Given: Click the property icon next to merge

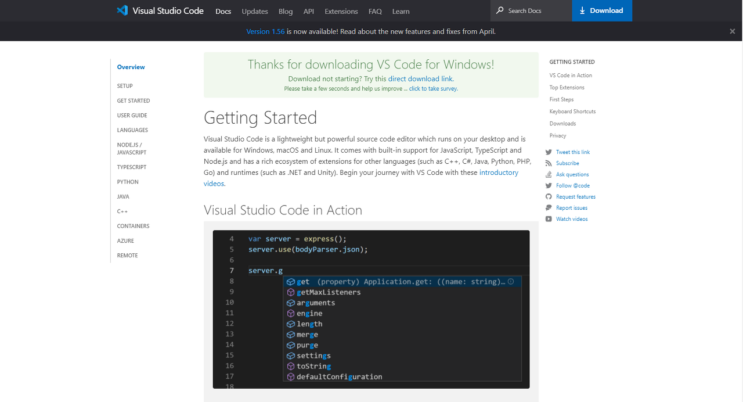Looking at the screenshot, I should 291,335.
